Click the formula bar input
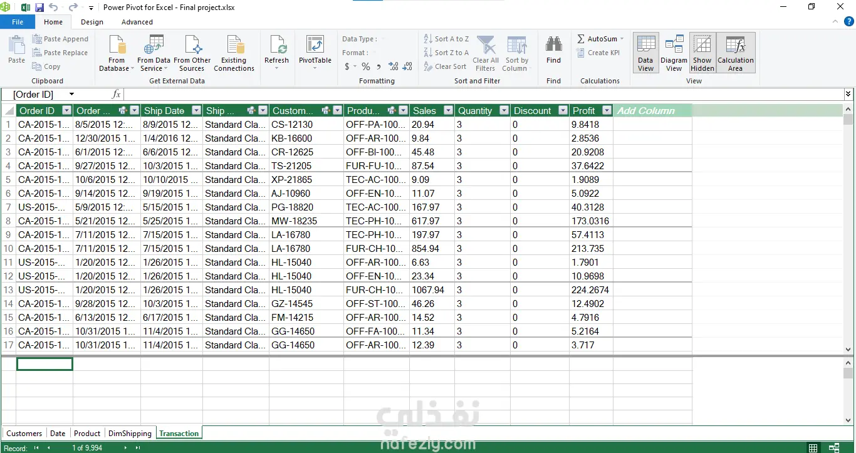 (483, 95)
